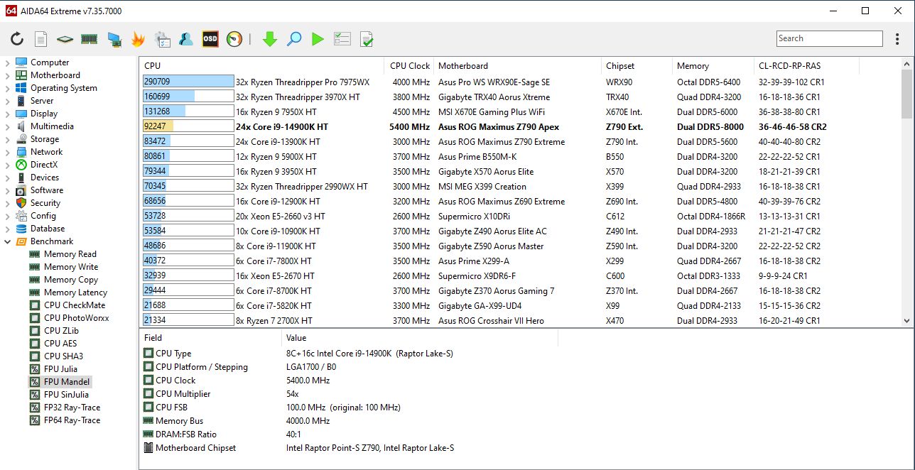This screenshot has height=470, width=915.
Task: Sort by the Motherboard column header
Action: 517,66
